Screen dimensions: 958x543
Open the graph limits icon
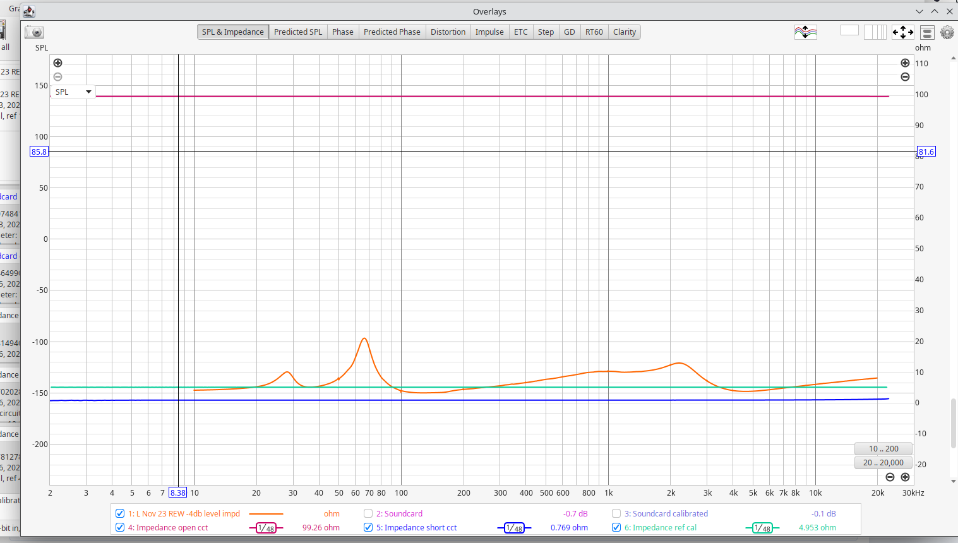click(927, 32)
